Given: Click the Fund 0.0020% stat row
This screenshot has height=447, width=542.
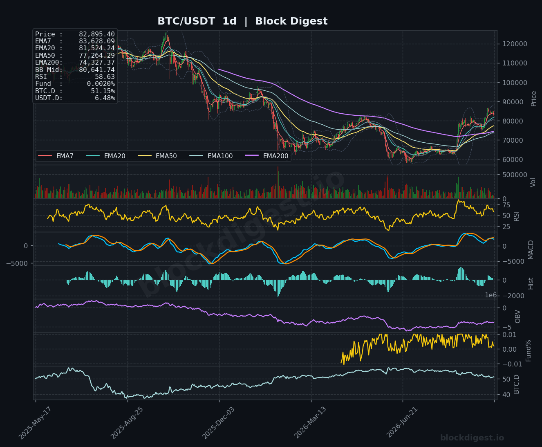Looking at the screenshot, I should (75, 84).
